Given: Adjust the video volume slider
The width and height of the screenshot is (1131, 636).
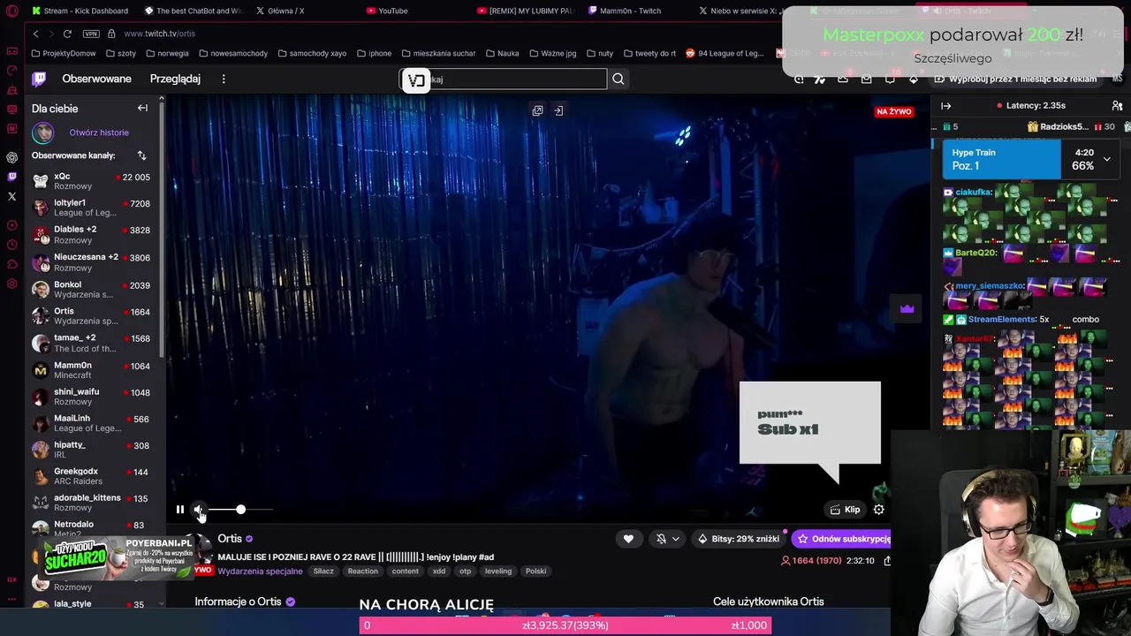Looking at the screenshot, I should pyautogui.click(x=240, y=510).
